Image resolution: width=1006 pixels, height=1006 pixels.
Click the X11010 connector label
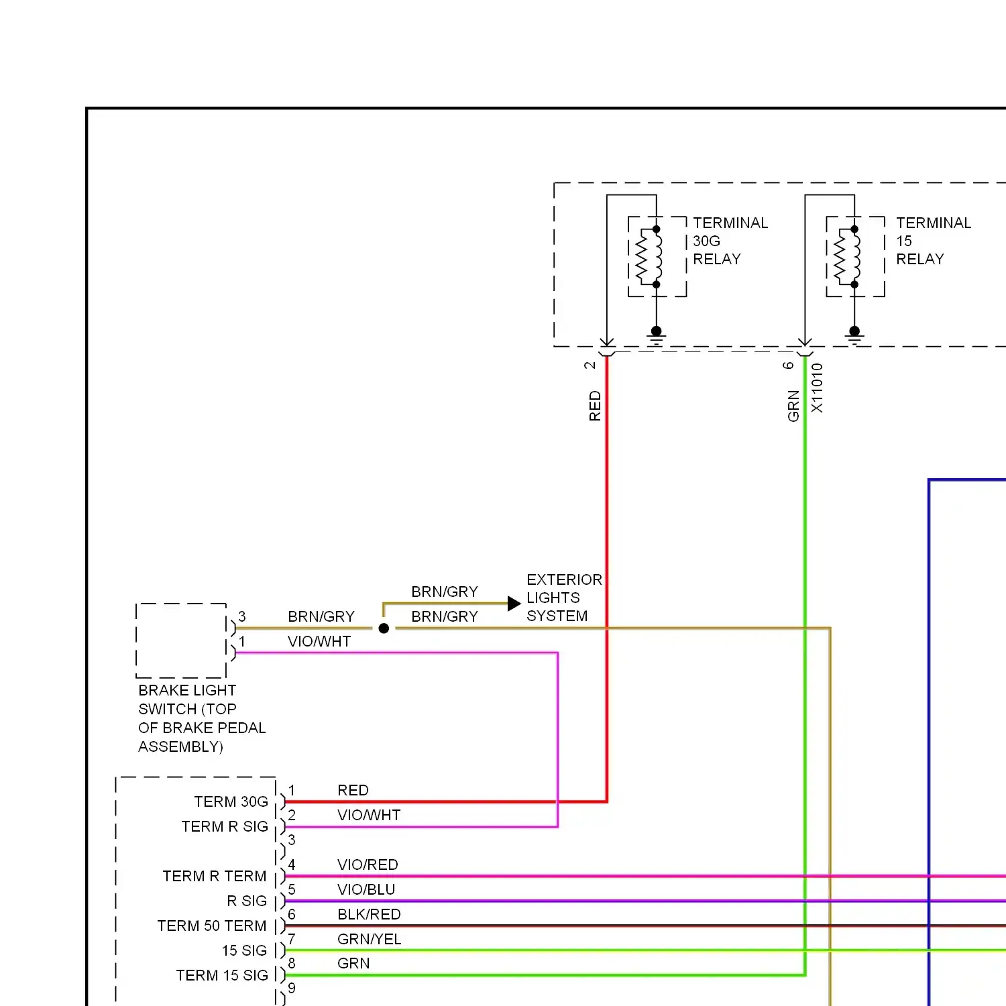coord(817,388)
